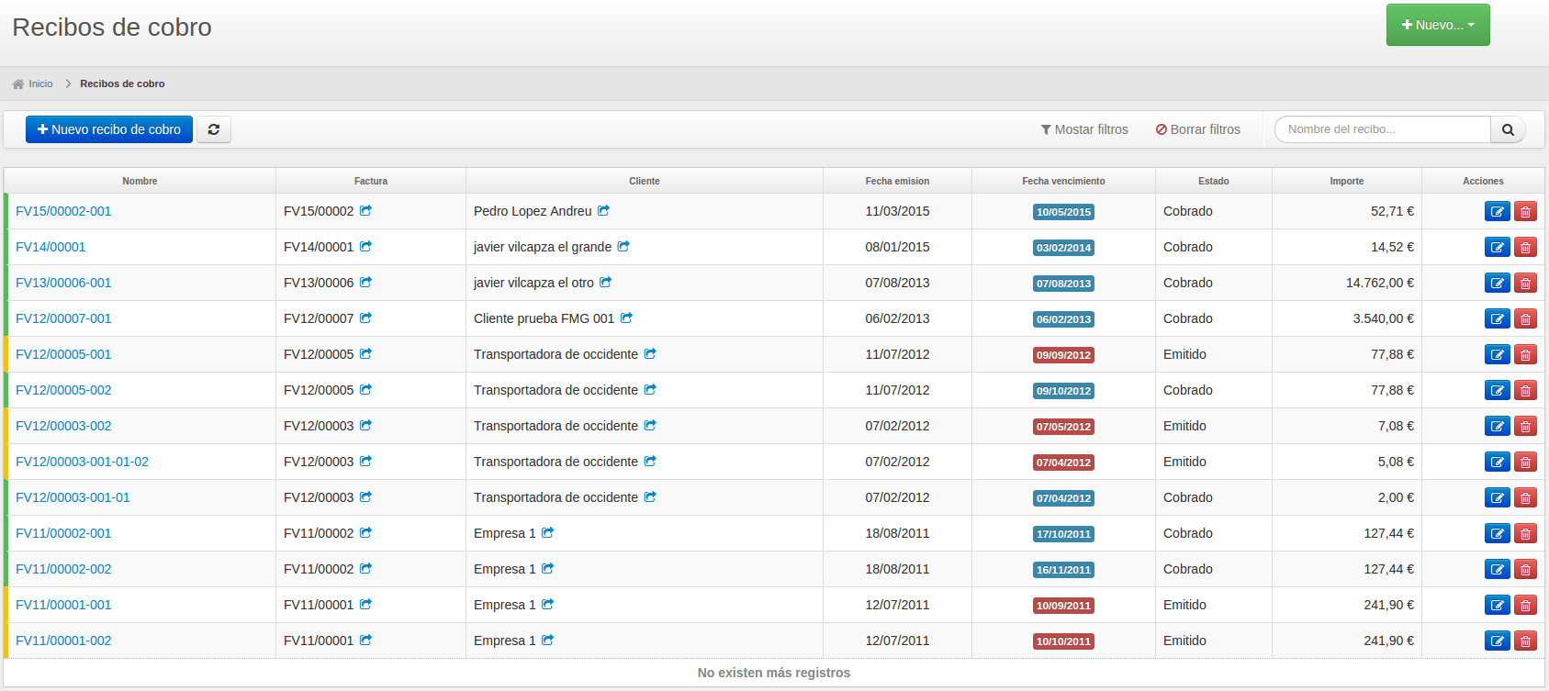Open invoice link icon for FV14/00001 row

click(365, 246)
